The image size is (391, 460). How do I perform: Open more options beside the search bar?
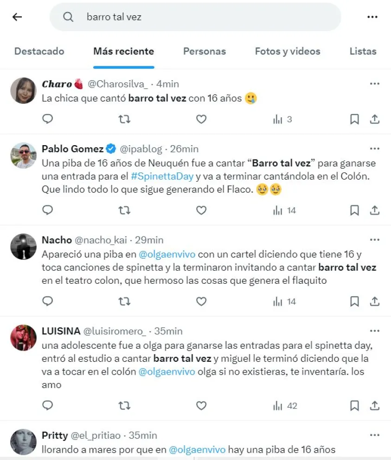tap(372, 17)
